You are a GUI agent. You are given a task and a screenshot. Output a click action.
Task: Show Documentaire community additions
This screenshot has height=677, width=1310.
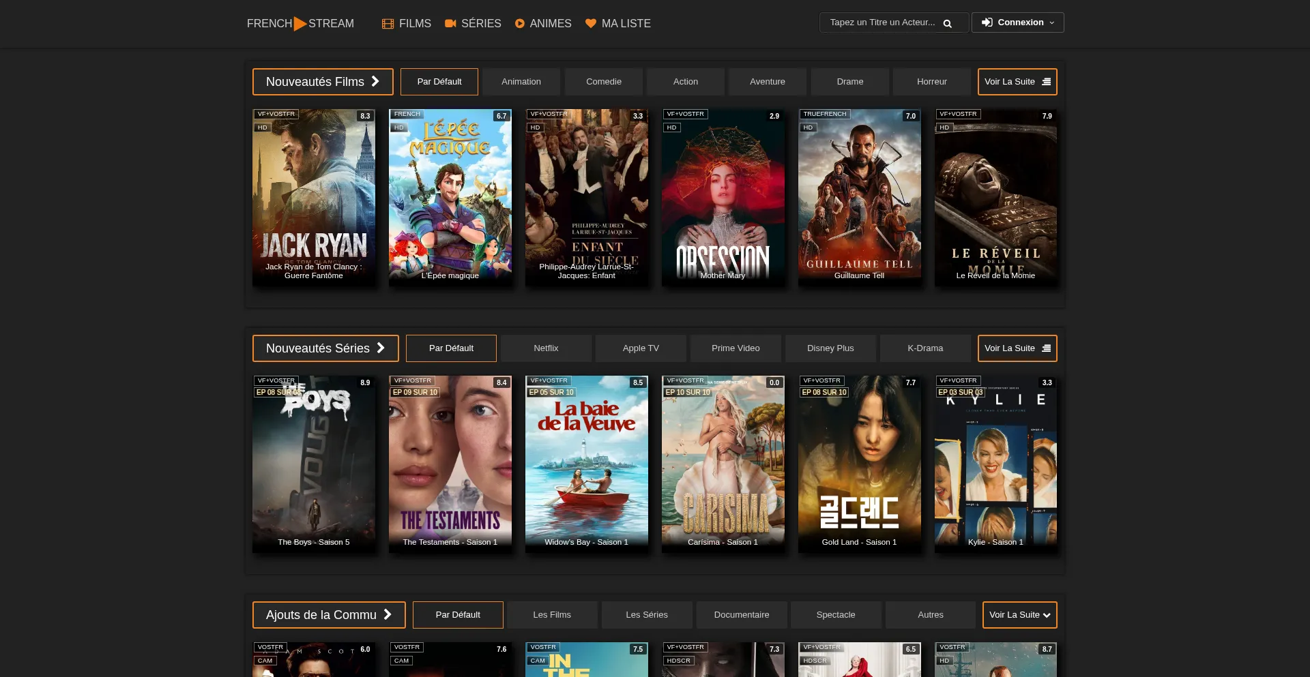click(742, 615)
